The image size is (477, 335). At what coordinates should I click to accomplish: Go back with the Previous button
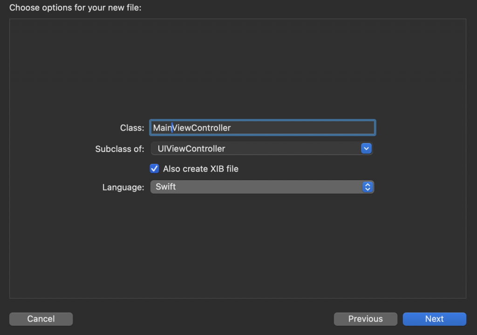pos(365,319)
